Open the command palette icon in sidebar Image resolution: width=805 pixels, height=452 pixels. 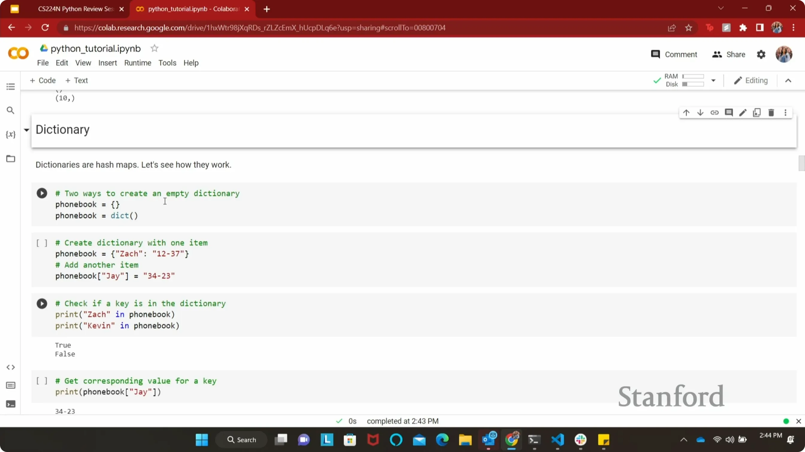pos(10,386)
